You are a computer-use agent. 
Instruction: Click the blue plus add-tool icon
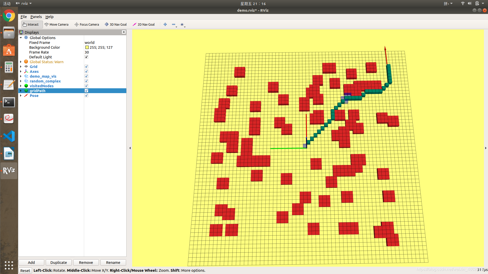click(x=165, y=24)
